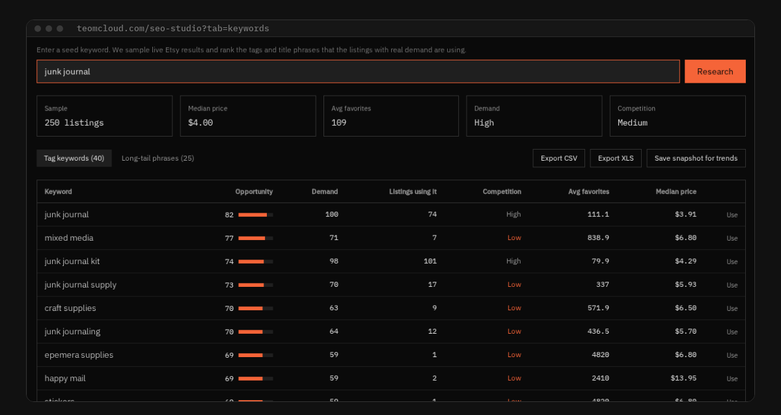The width and height of the screenshot is (781, 415).
Task: Click the Research button
Action: tap(715, 72)
